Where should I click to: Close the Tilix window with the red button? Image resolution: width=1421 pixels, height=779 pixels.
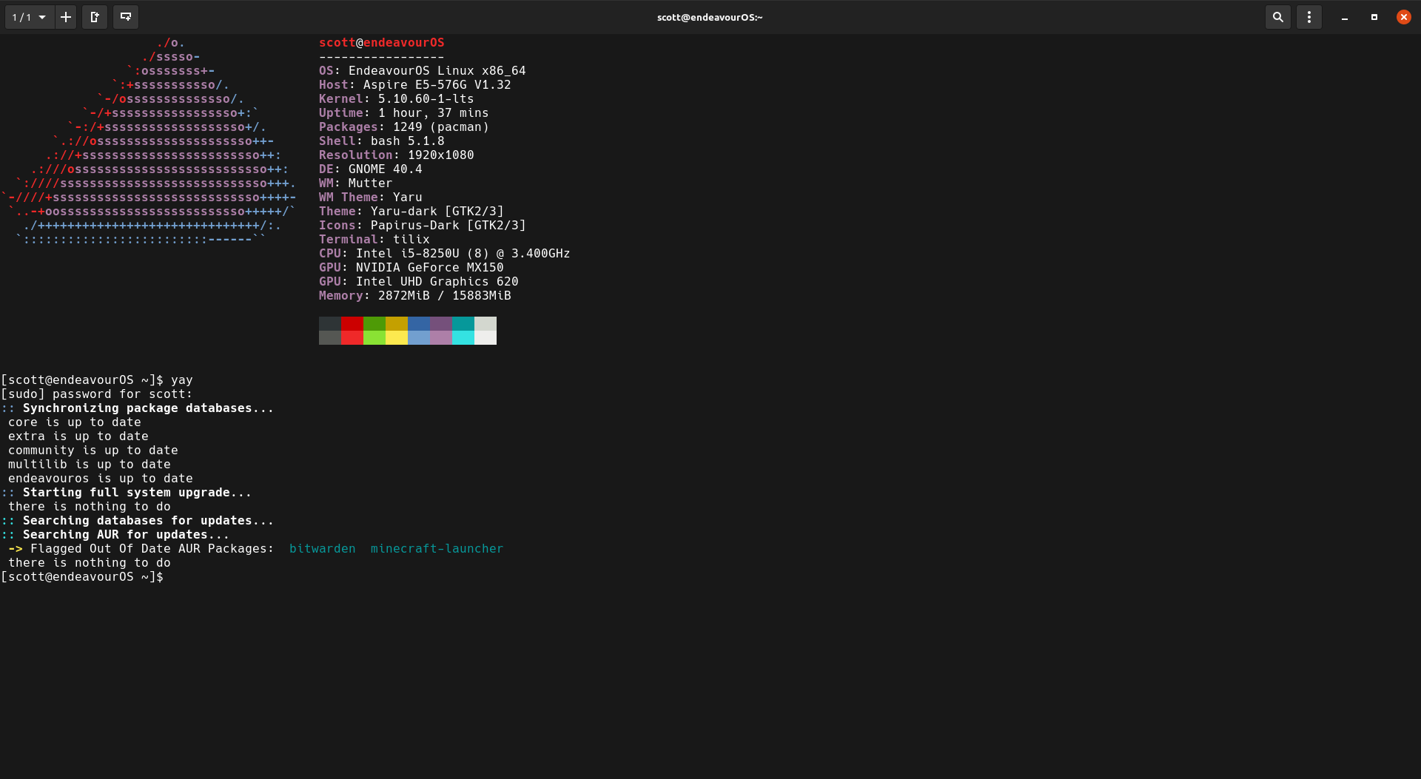(x=1404, y=17)
